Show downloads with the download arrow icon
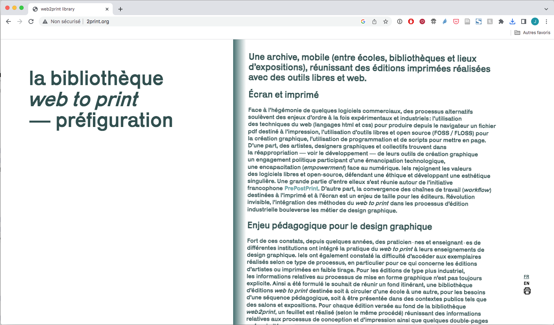554x325 pixels. (x=512, y=22)
